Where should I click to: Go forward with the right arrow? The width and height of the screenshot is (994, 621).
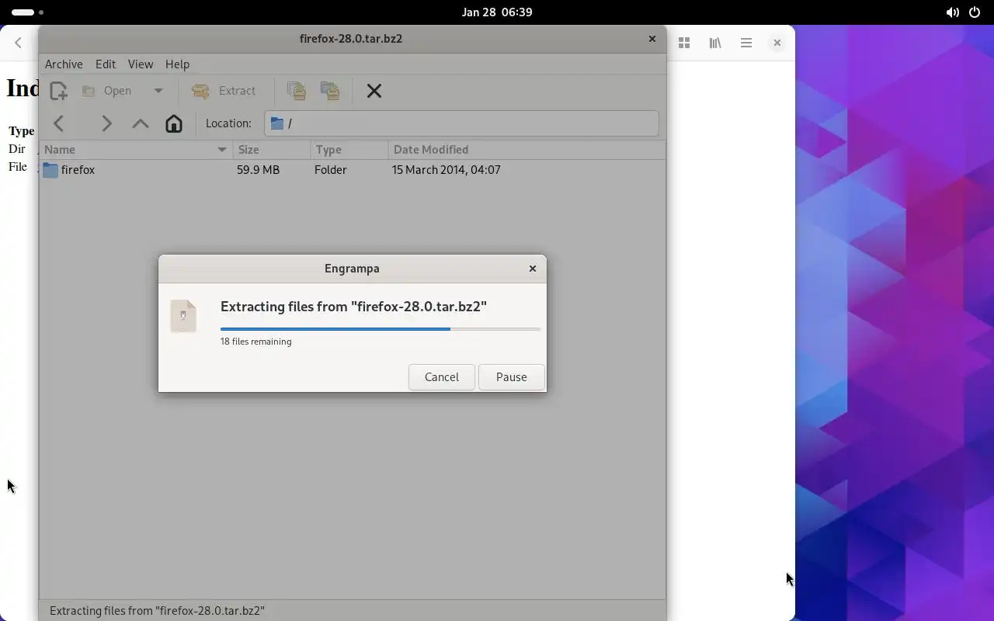[x=106, y=123]
